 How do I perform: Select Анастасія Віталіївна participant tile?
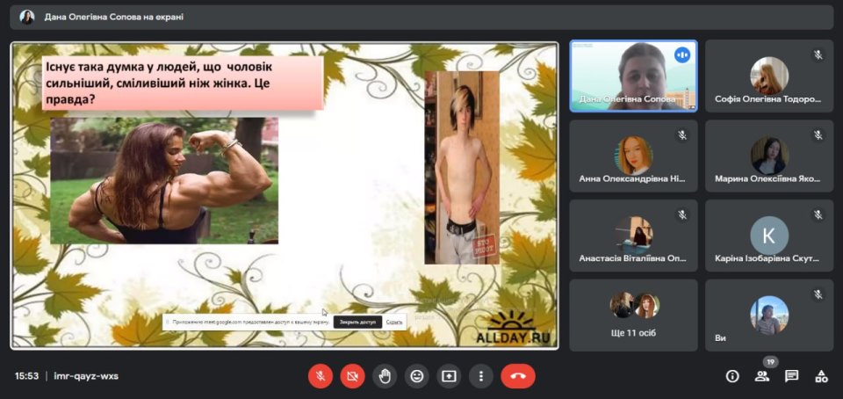(633, 236)
